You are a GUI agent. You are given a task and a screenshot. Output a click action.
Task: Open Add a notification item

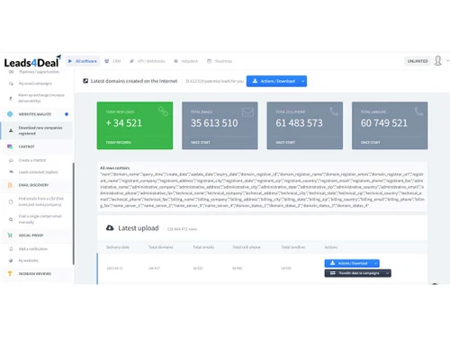click(x=33, y=249)
